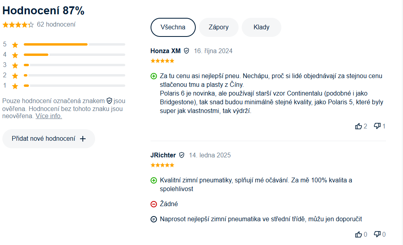The height and width of the screenshot is (245, 403).
Task: Click the plus icon on Přidat nové hodnocení
Action: tap(83, 139)
